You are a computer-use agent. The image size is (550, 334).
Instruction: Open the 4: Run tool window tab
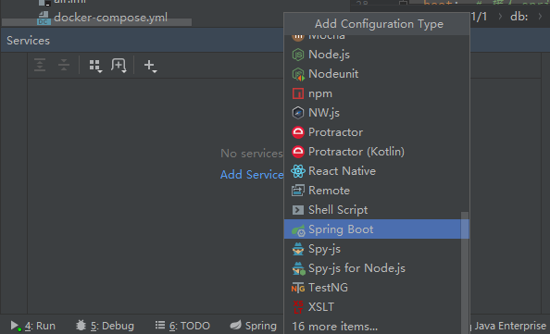pyautogui.click(x=33, y=326)
